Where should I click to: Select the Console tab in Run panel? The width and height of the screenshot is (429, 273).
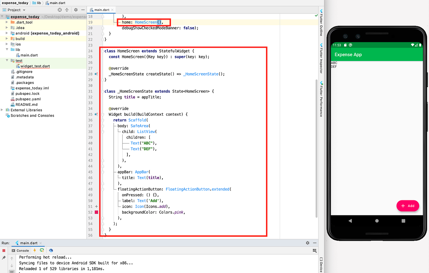tap(23, 251)
